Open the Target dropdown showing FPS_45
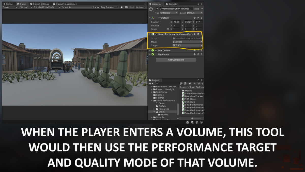This screenshot has width=305, height=172. tap(187, 45)
